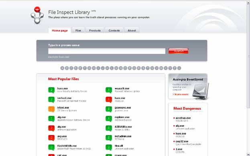Click the page vertical scrollbar thumb
The image size is (250, 156).
point(248,56)
